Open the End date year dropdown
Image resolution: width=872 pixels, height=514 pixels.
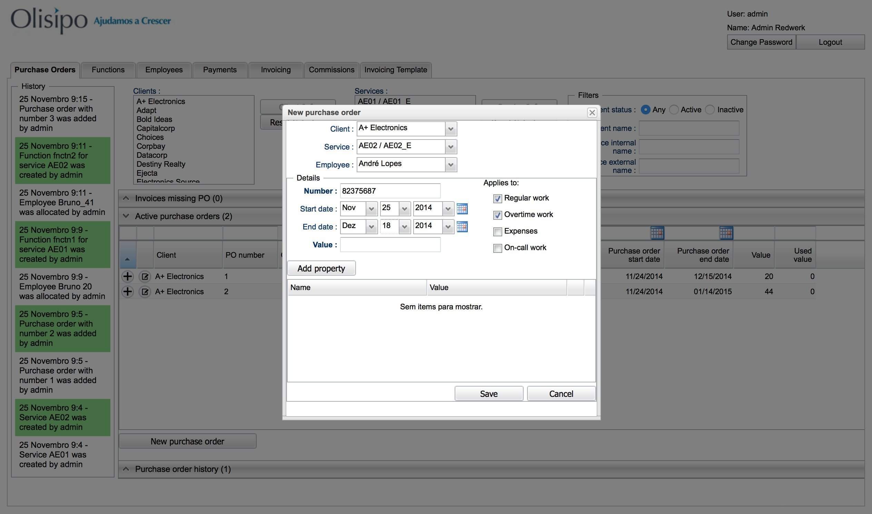448,227
